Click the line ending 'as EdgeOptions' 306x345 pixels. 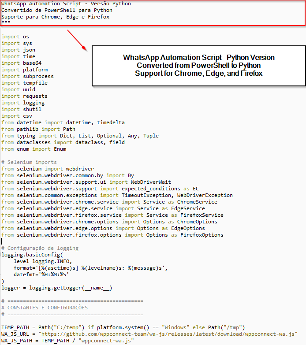click(x=103, y=228)
